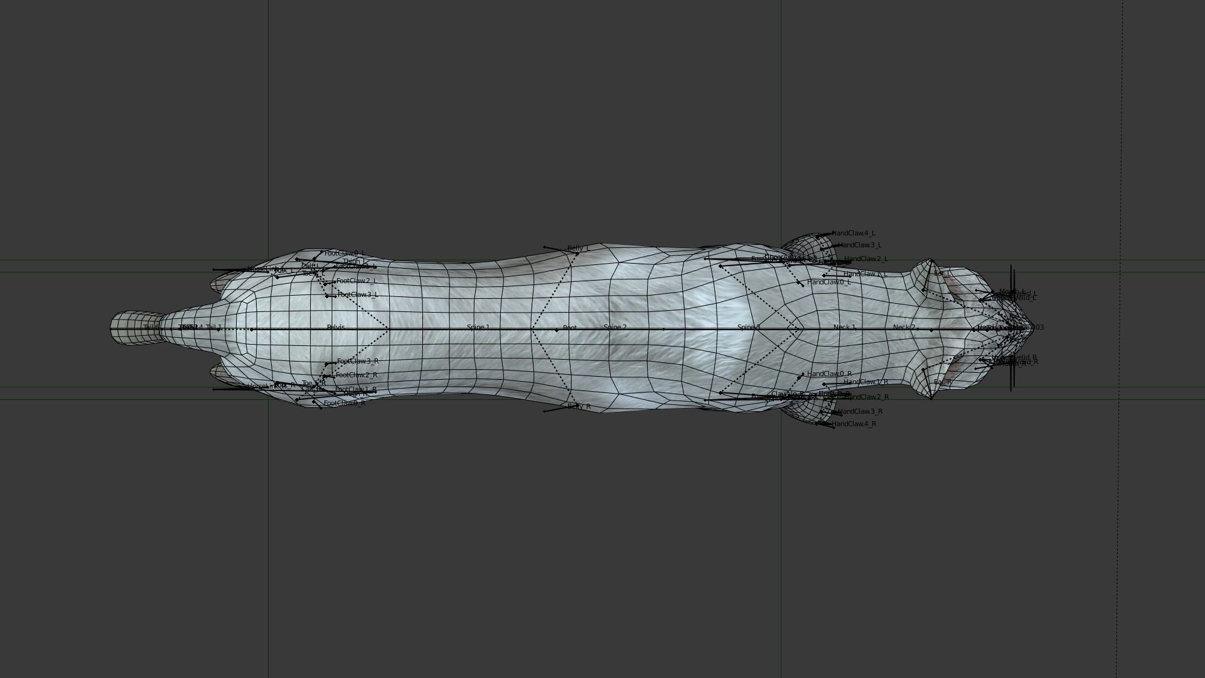Screen dimensions: 1205x678
Task: Select the FootClaw.2_L bone label
Action: [356, 281]
